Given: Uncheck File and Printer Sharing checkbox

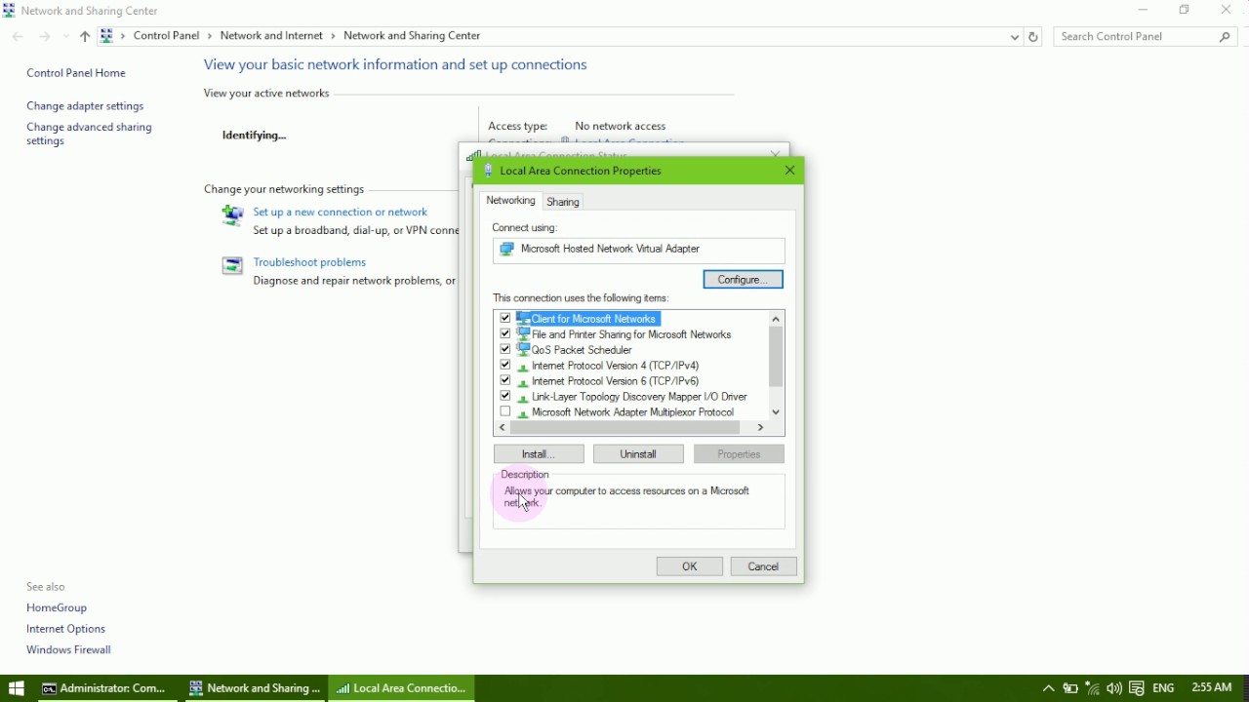Looking at the screenshot, I should click(x=505, y=334).
